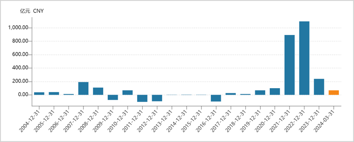Click the negative 2012-12-31 bar
The height and width of the screenshot is (142, 354).
(157, 98)
